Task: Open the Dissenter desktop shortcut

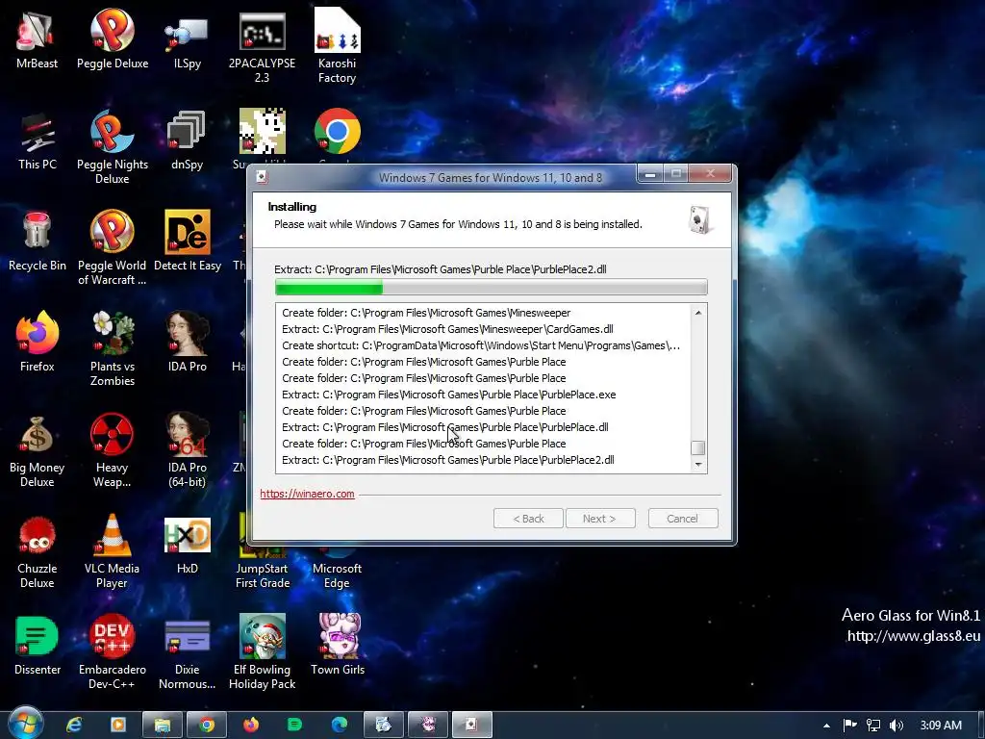Action: (37, 646)
